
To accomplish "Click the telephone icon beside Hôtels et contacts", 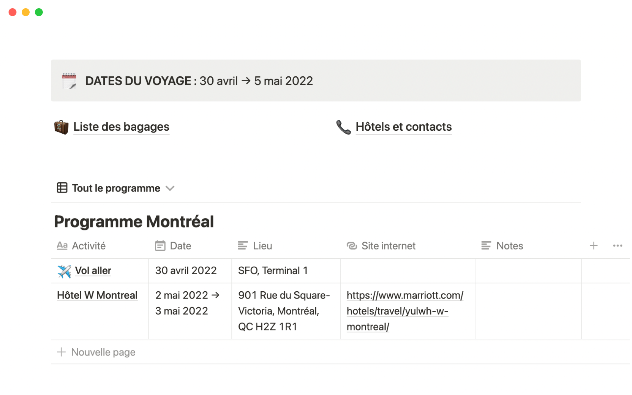I will click(x=343, y=127).
